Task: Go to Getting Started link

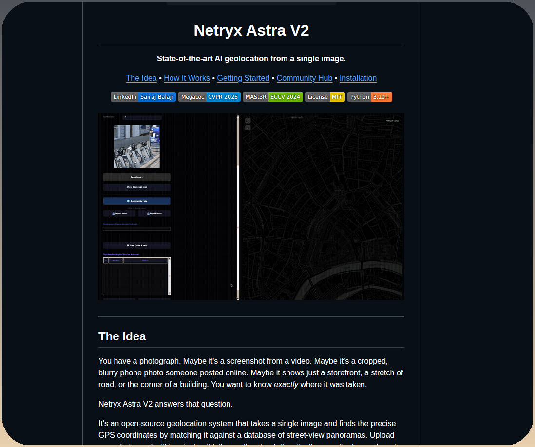Action: [243, 78]
